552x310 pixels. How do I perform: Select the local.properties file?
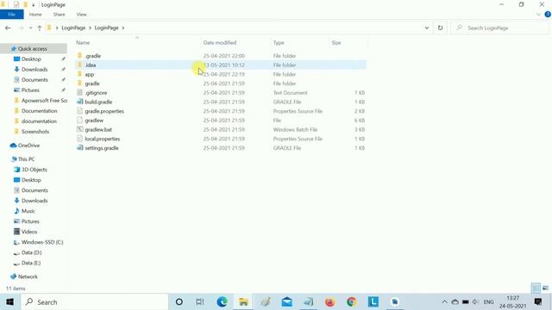tap(221, 139)
